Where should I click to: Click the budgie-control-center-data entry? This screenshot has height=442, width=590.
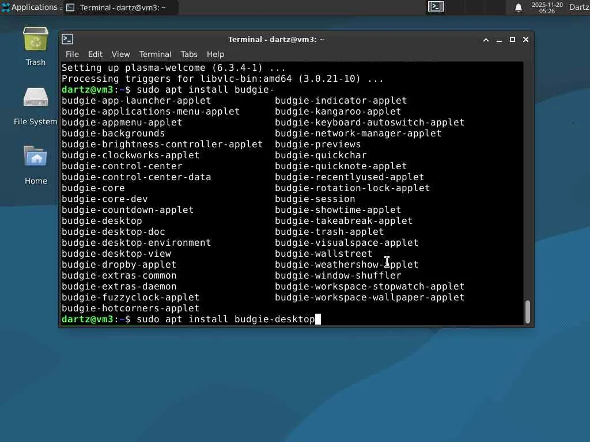pos(136,177)
